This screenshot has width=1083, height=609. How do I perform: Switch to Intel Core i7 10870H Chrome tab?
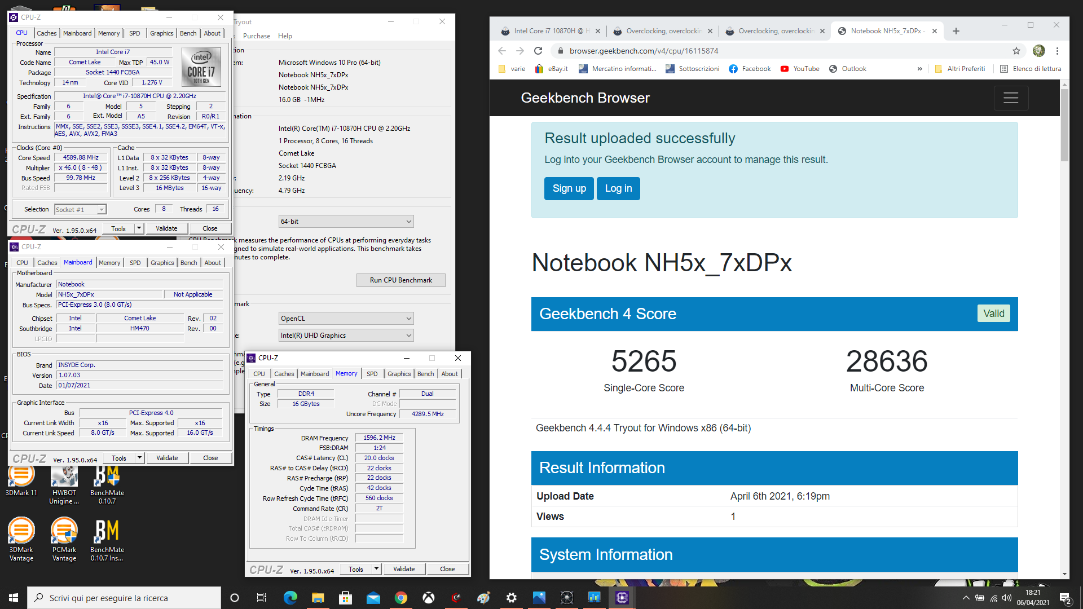(552, 31)
